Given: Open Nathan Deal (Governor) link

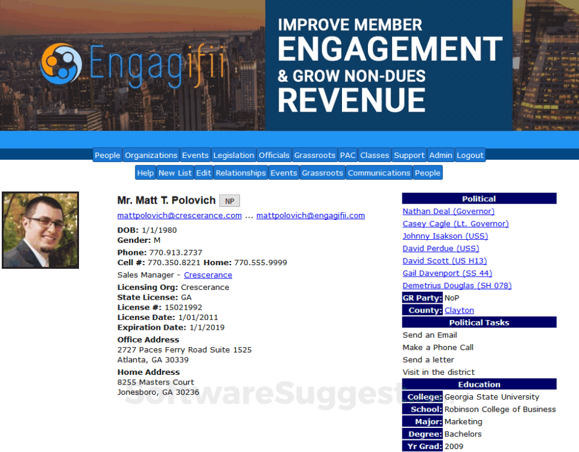Looking at the screenshot, I should (x=448, y=212).
